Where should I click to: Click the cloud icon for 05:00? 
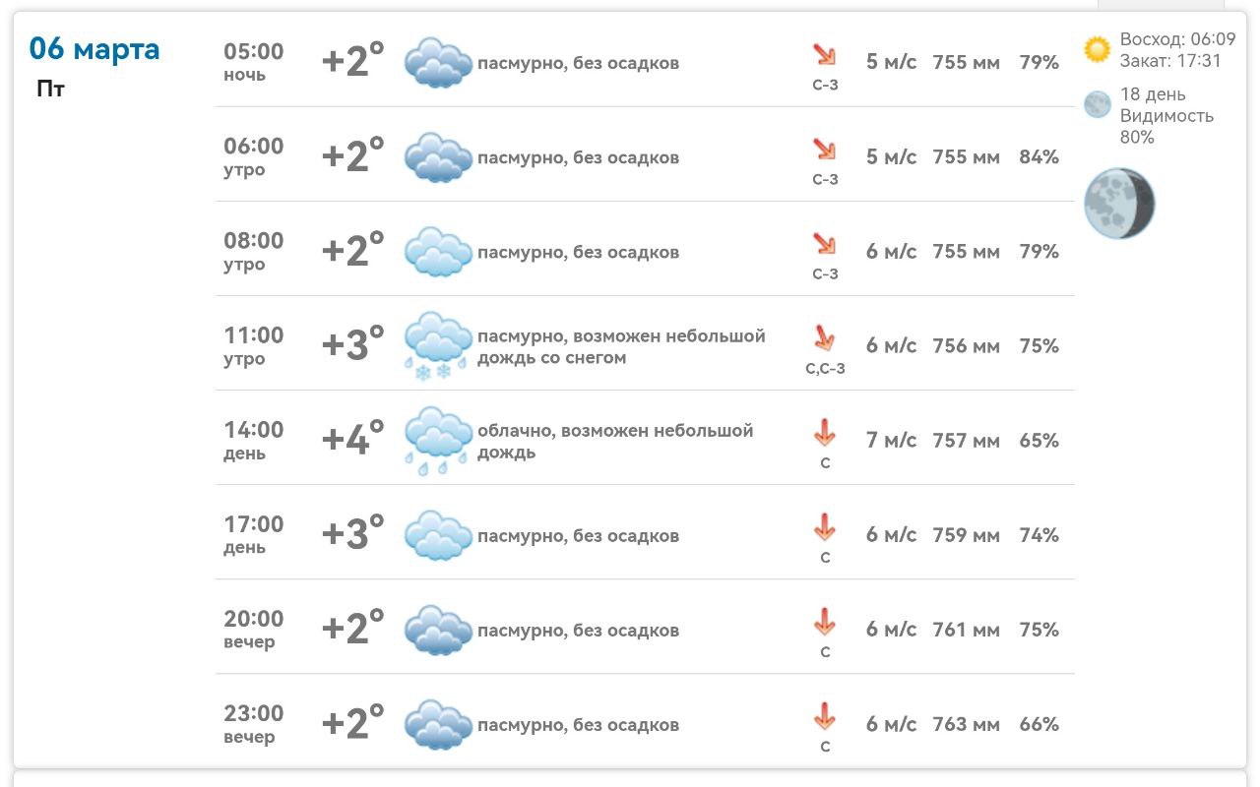[438, 63]
